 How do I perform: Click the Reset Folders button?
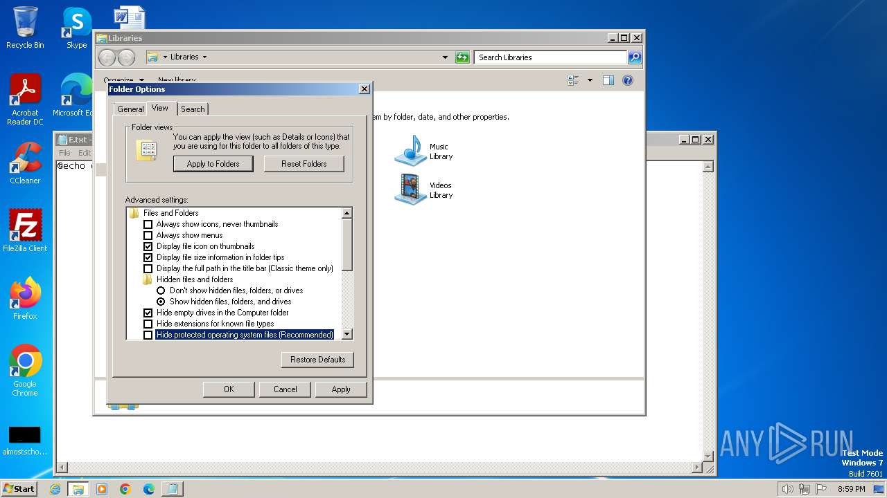pos(304,164)
